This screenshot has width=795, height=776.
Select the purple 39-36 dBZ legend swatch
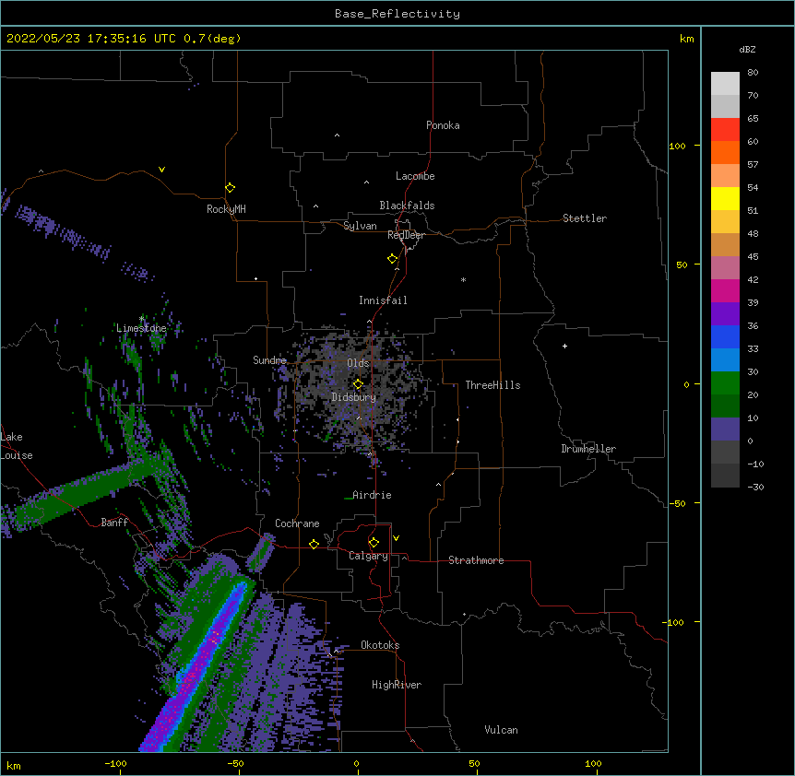pos(725,313)
